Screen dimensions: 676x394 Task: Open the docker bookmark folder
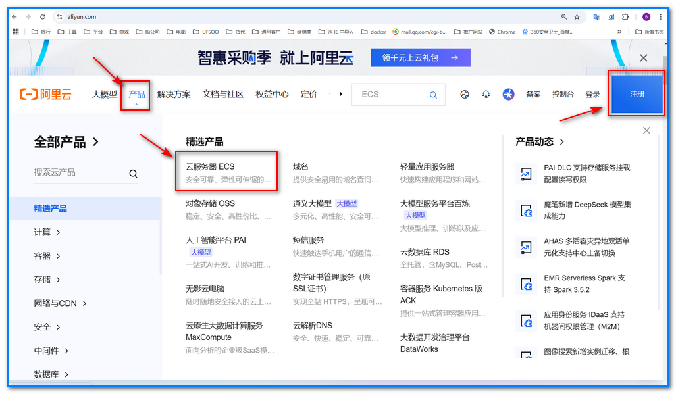(x=373, y=32)
